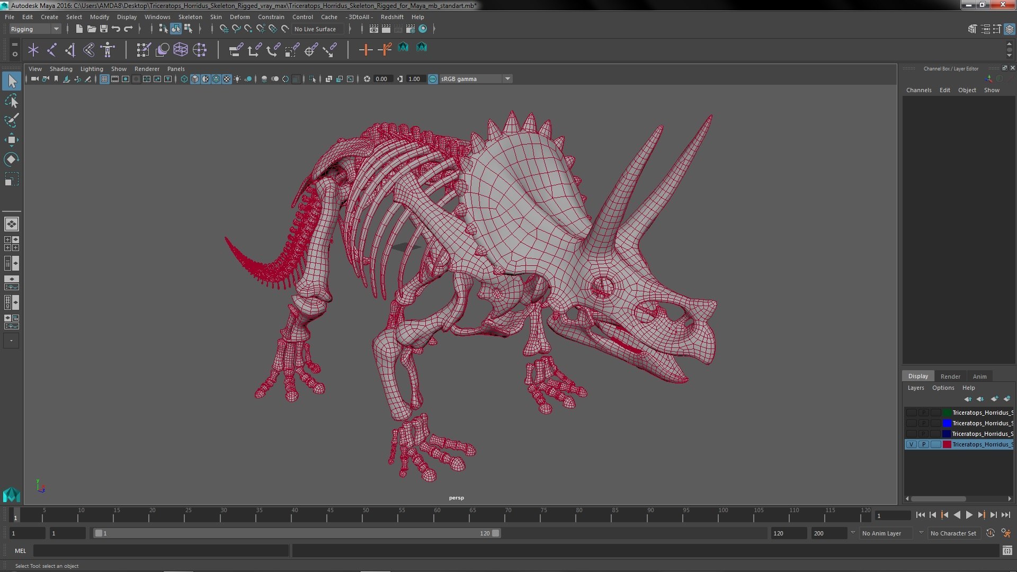Open No Live Surface field

click(317, 29)
